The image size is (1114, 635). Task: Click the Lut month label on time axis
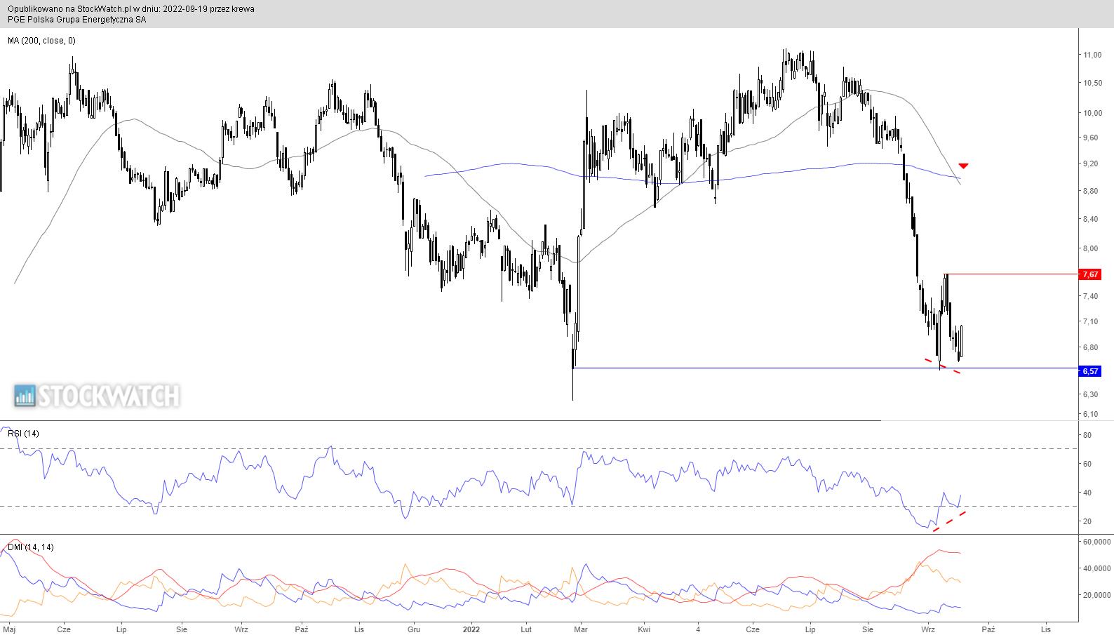526,629
